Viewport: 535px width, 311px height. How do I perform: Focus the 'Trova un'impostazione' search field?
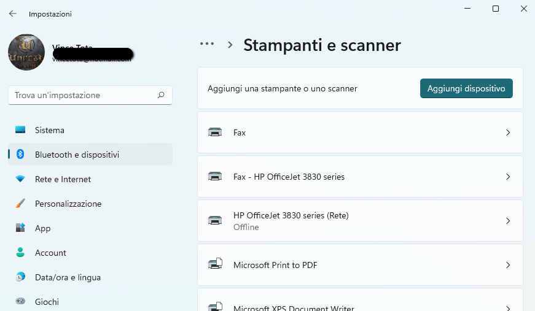point(90,95)
